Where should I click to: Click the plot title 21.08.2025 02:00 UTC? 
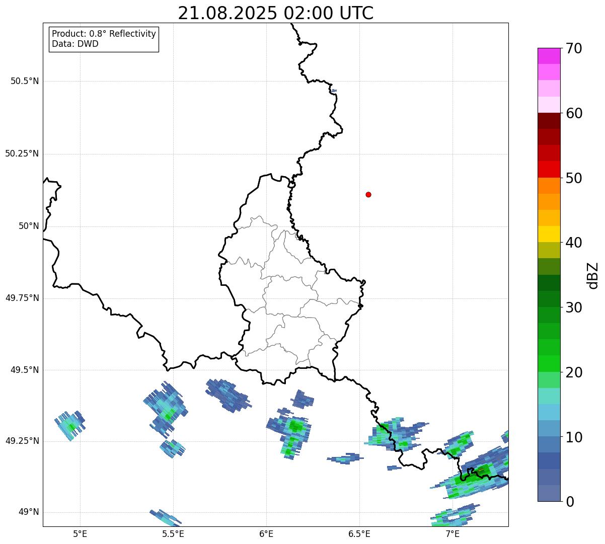(276, 13)
